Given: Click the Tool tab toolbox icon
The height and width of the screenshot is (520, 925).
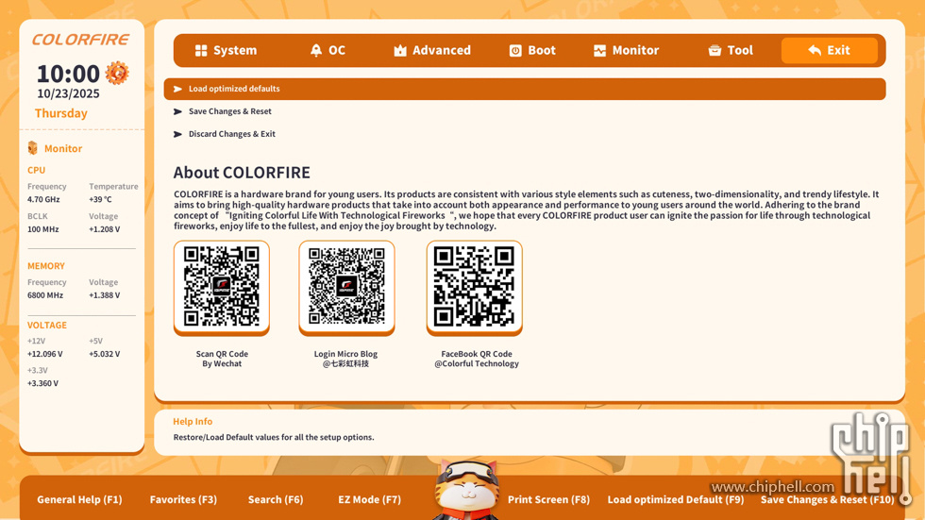Looking at the screenshot, I should (x=715, y=51).
